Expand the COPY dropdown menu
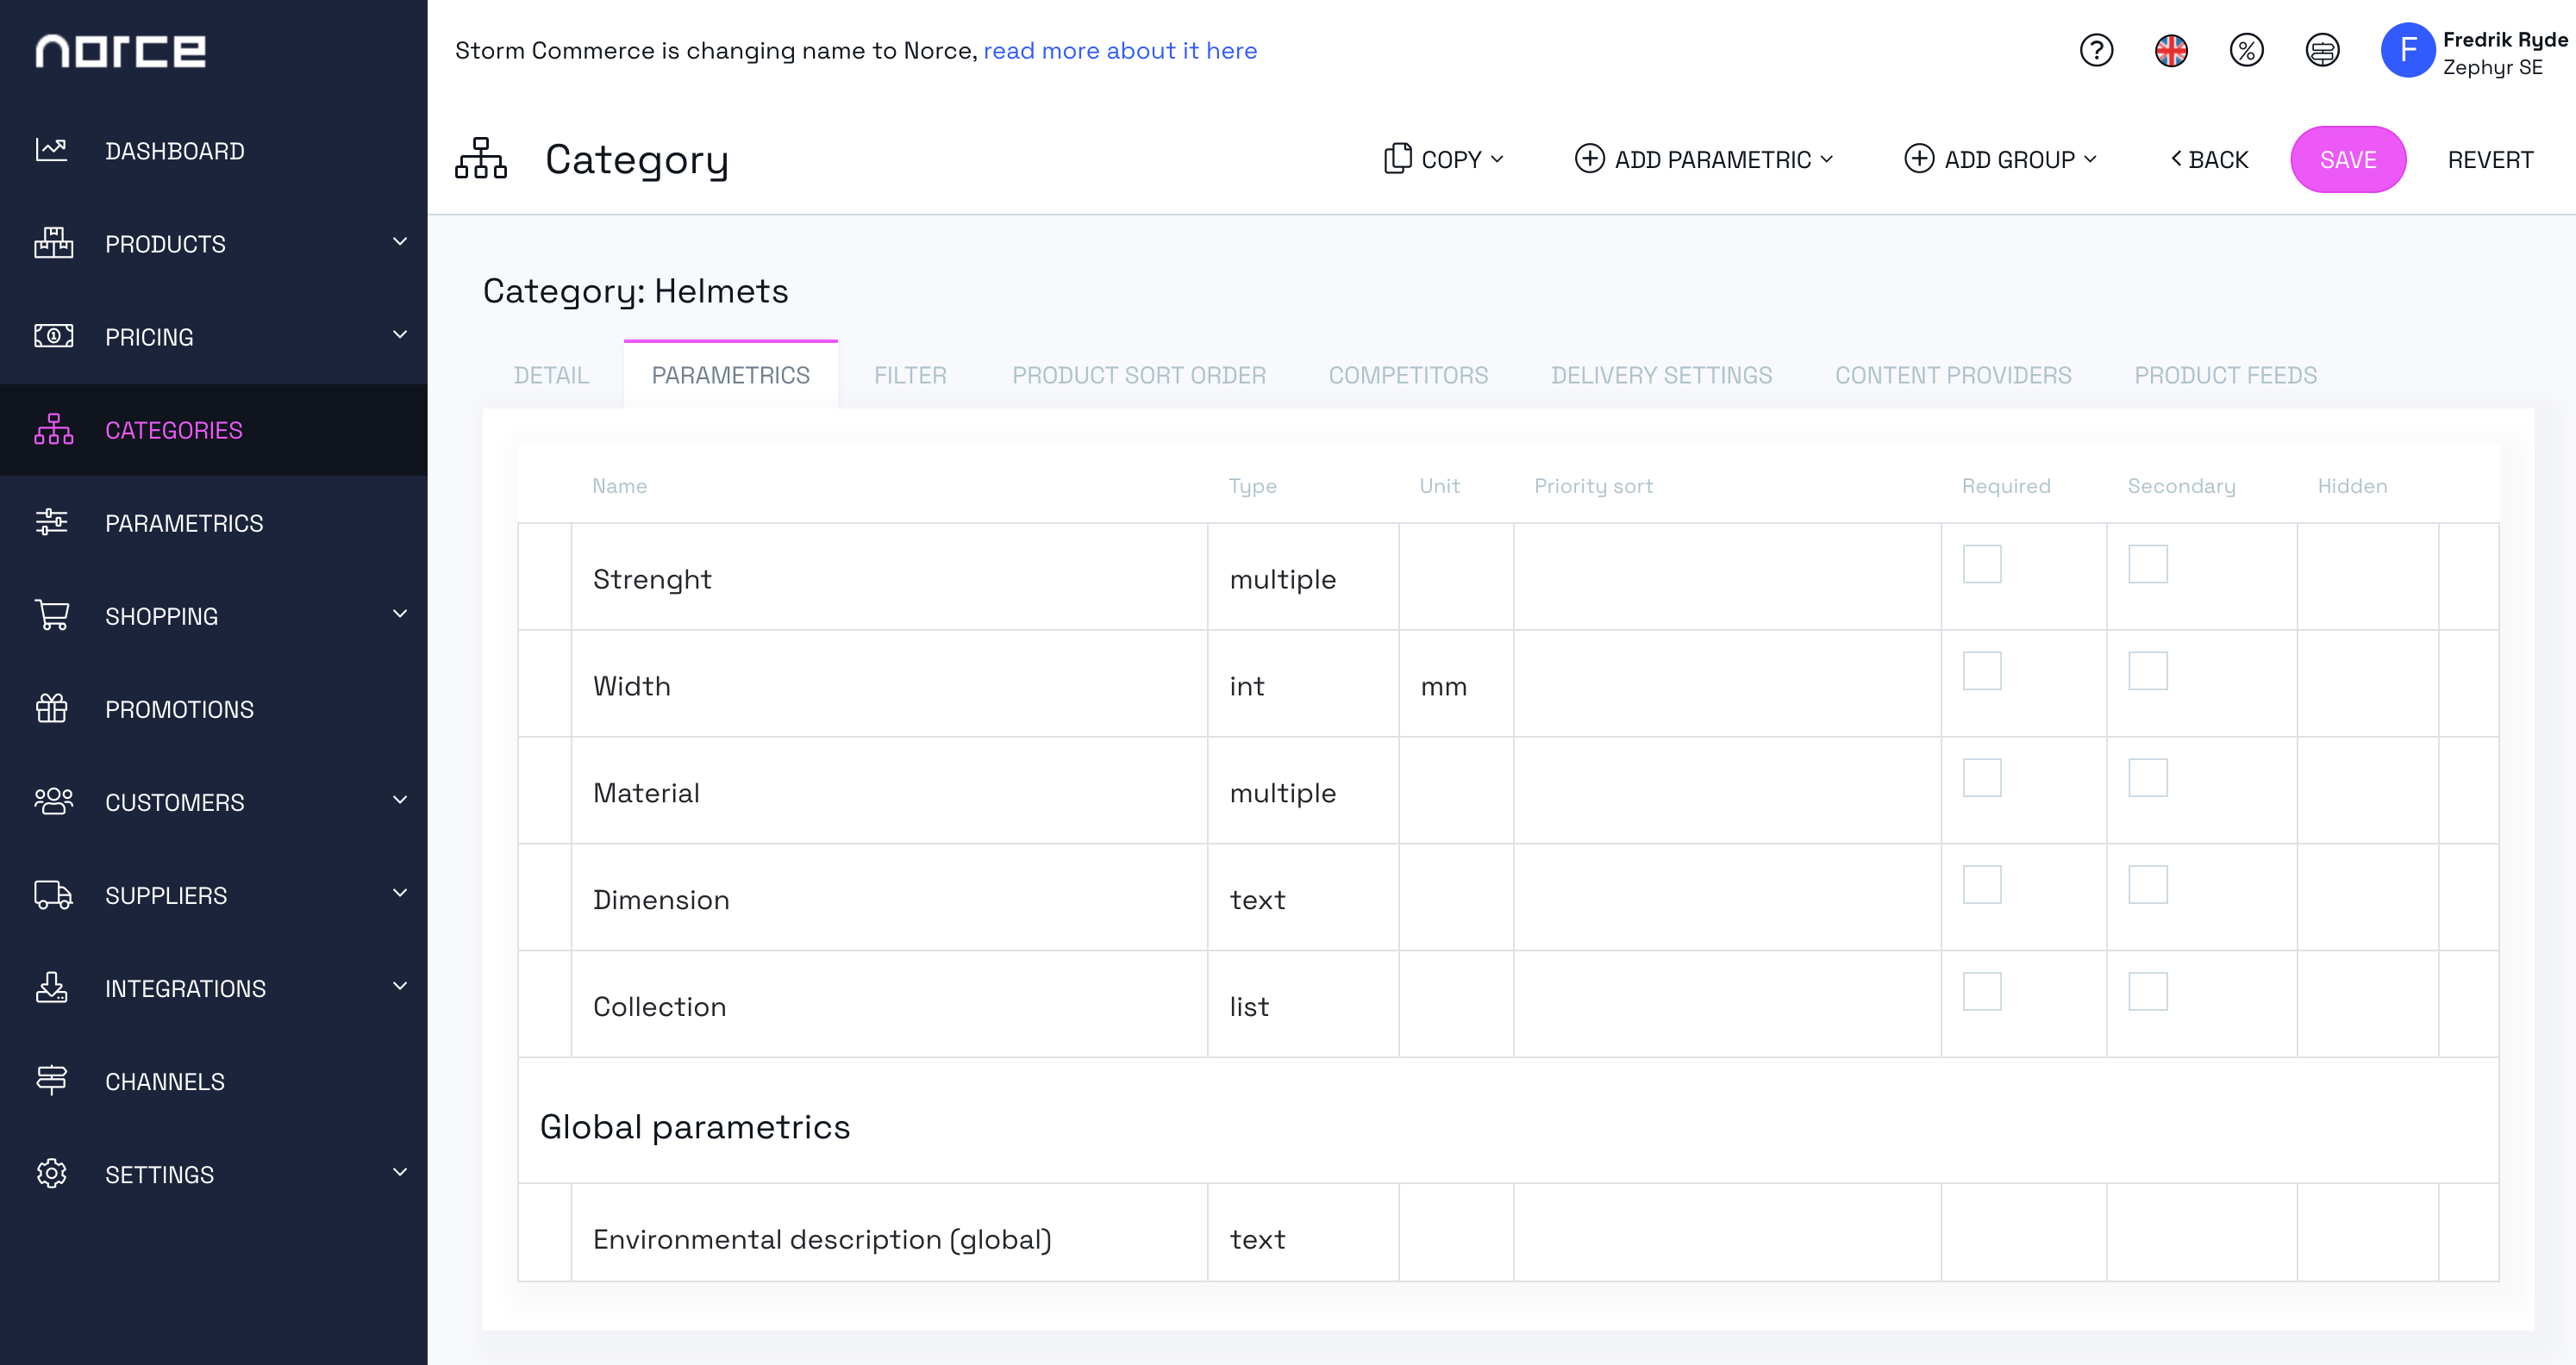The image size is (2576, 1365). pos(1443,159)
